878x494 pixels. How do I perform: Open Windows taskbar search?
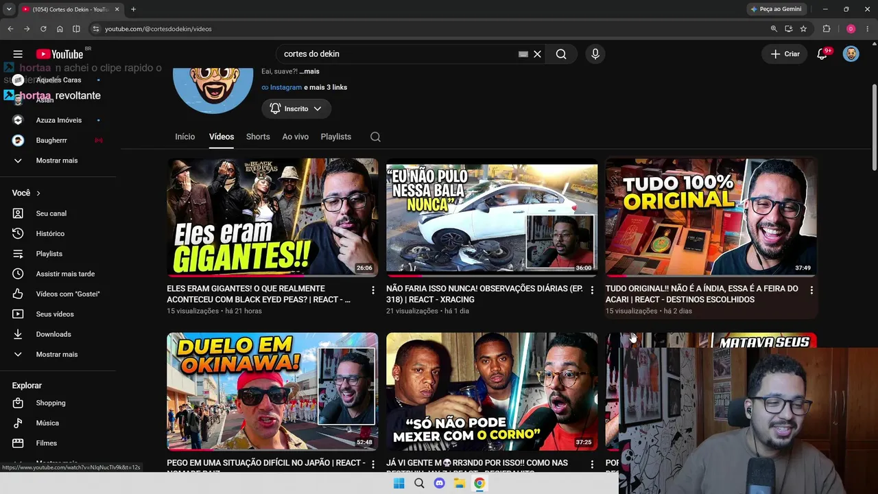coord(419,484)
